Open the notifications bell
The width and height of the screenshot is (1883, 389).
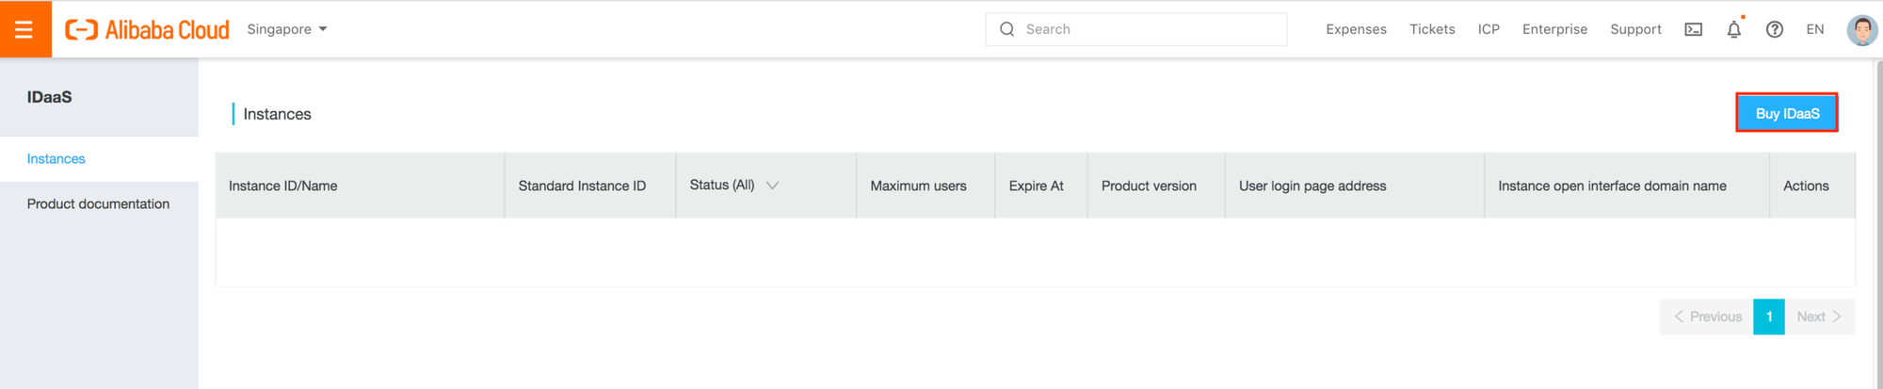(1733, 29)
